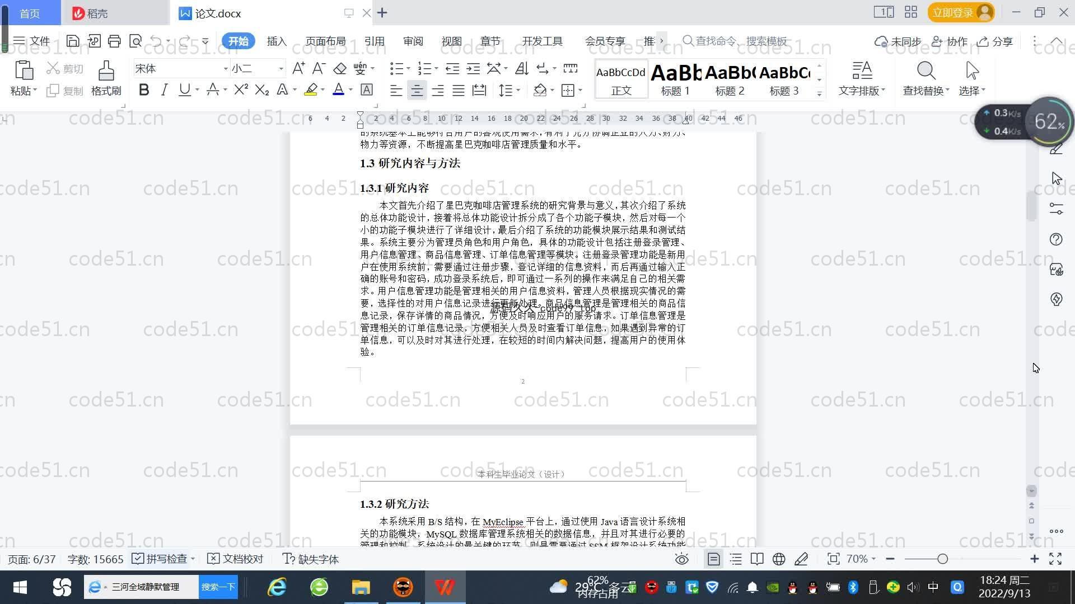
Task: Center-align the paragraph
Action: click(417, 90)
